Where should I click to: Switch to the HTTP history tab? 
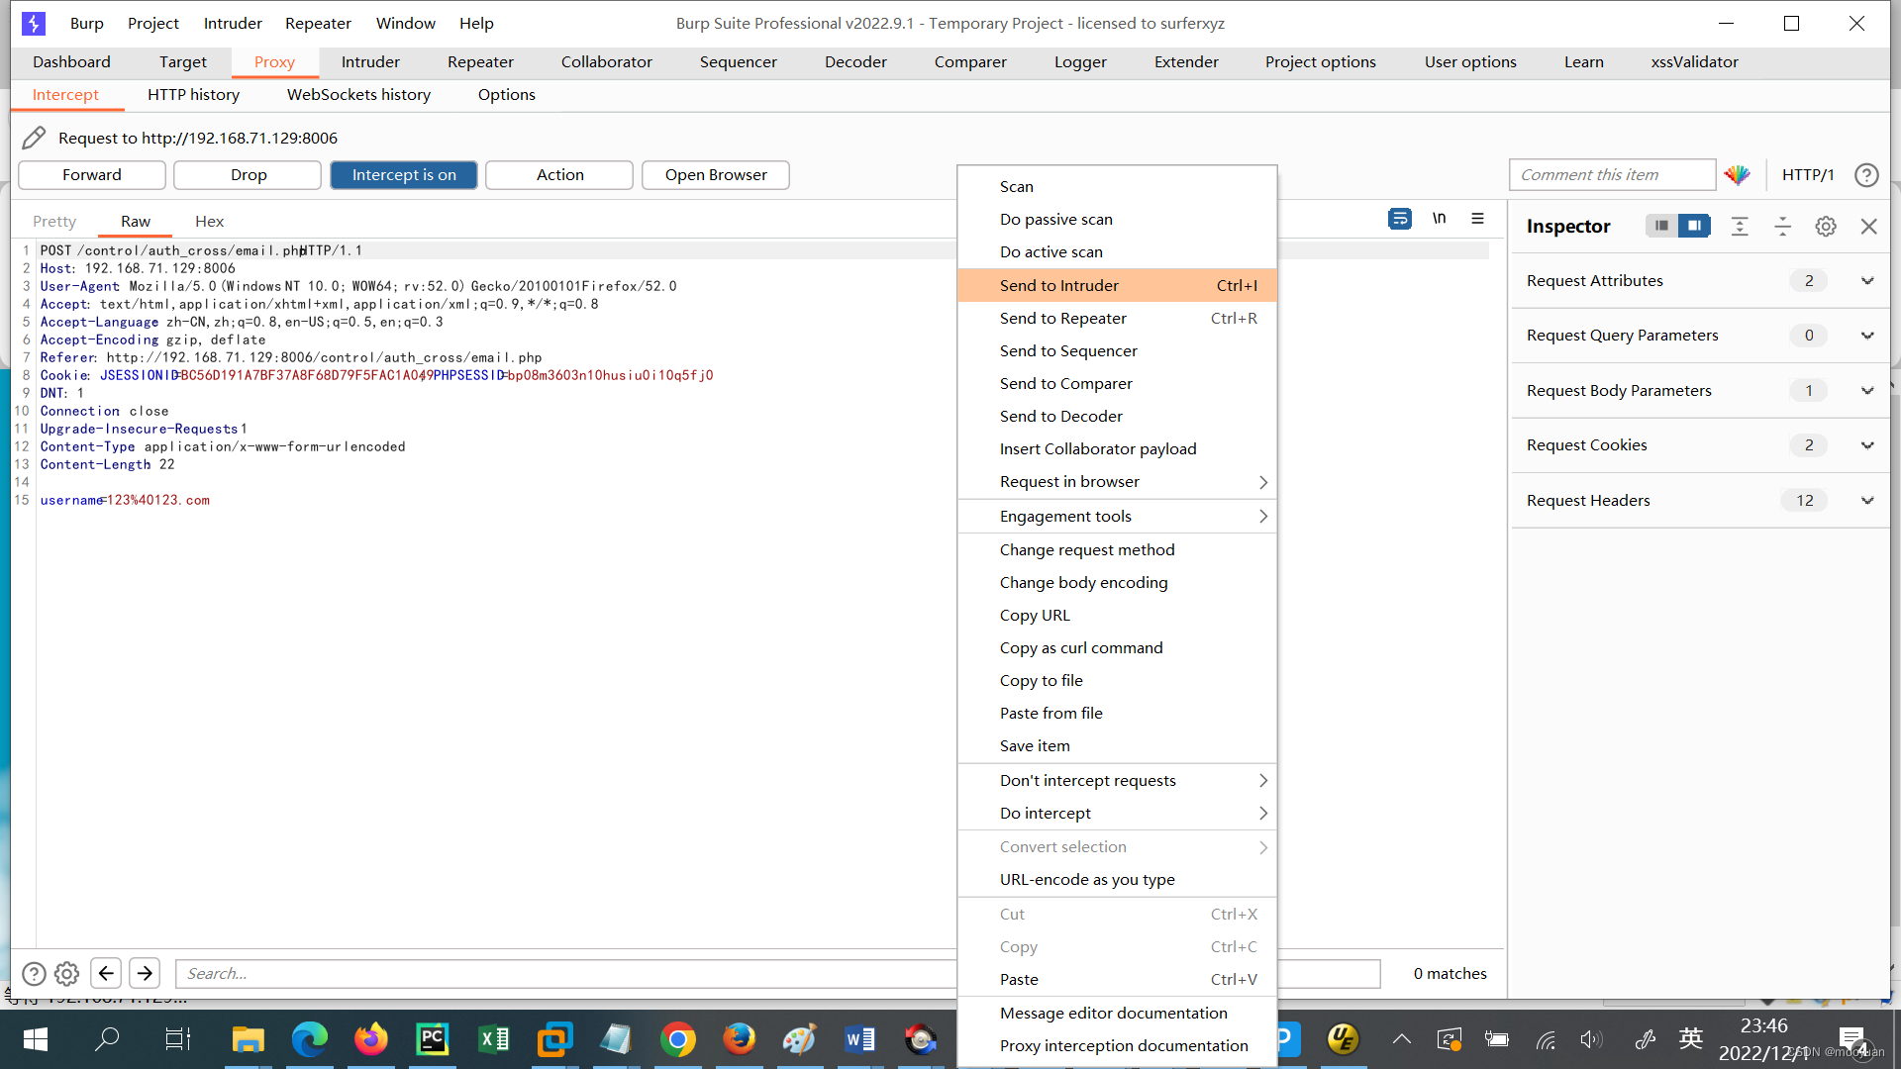tap(193, 94)
